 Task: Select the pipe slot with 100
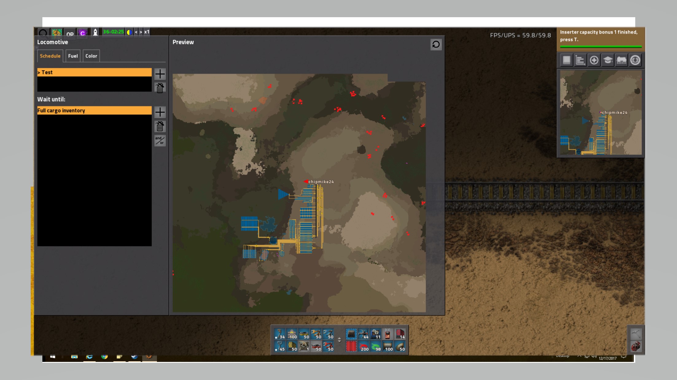coord(387,346)
